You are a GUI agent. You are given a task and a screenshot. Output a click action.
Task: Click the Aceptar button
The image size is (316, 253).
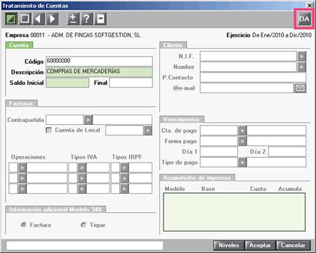[x=260, y=245]
